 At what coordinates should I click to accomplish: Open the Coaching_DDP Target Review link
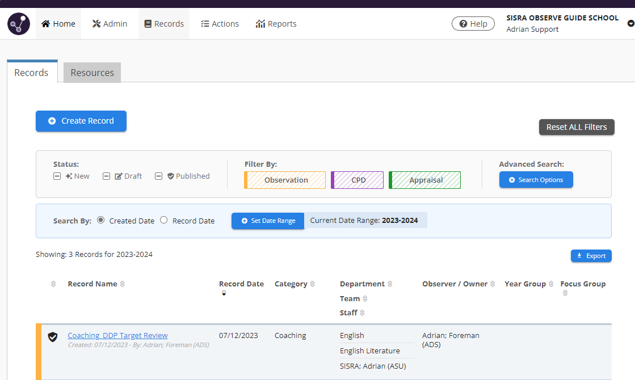pyautogui.click(x=117, y=335)
